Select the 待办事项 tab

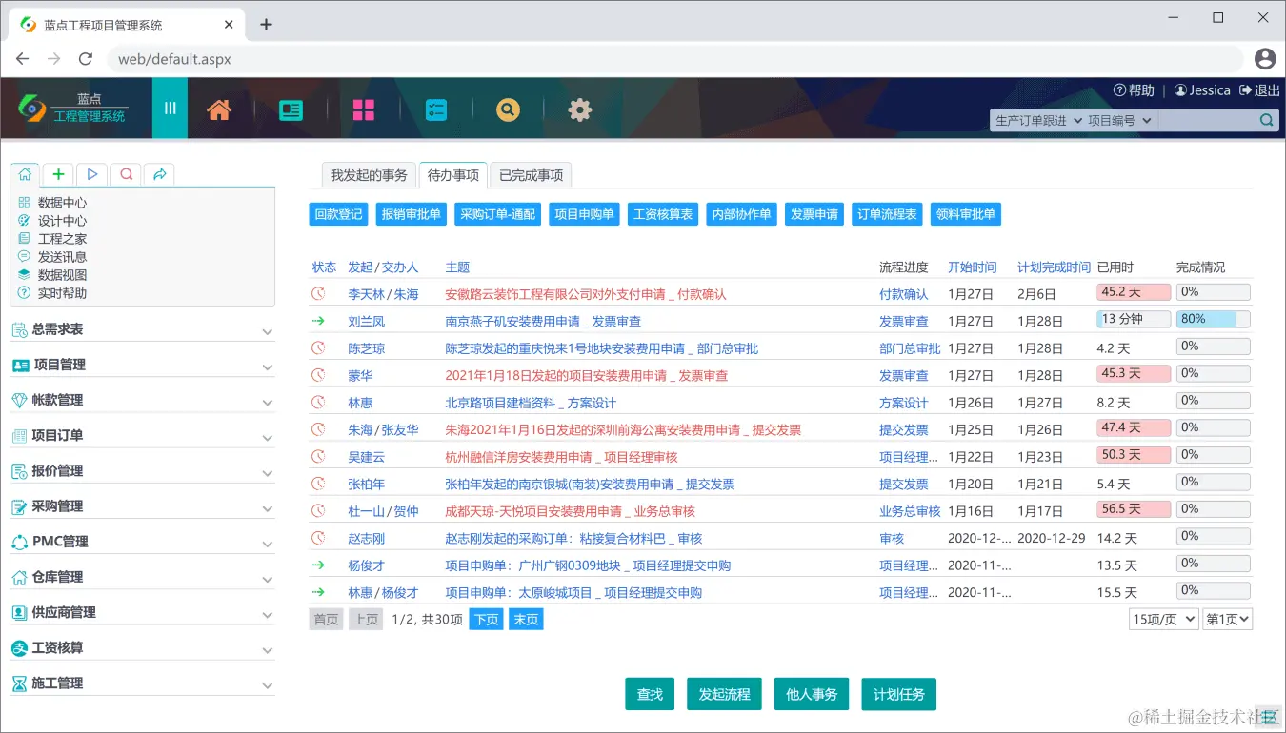pos(453,175)
